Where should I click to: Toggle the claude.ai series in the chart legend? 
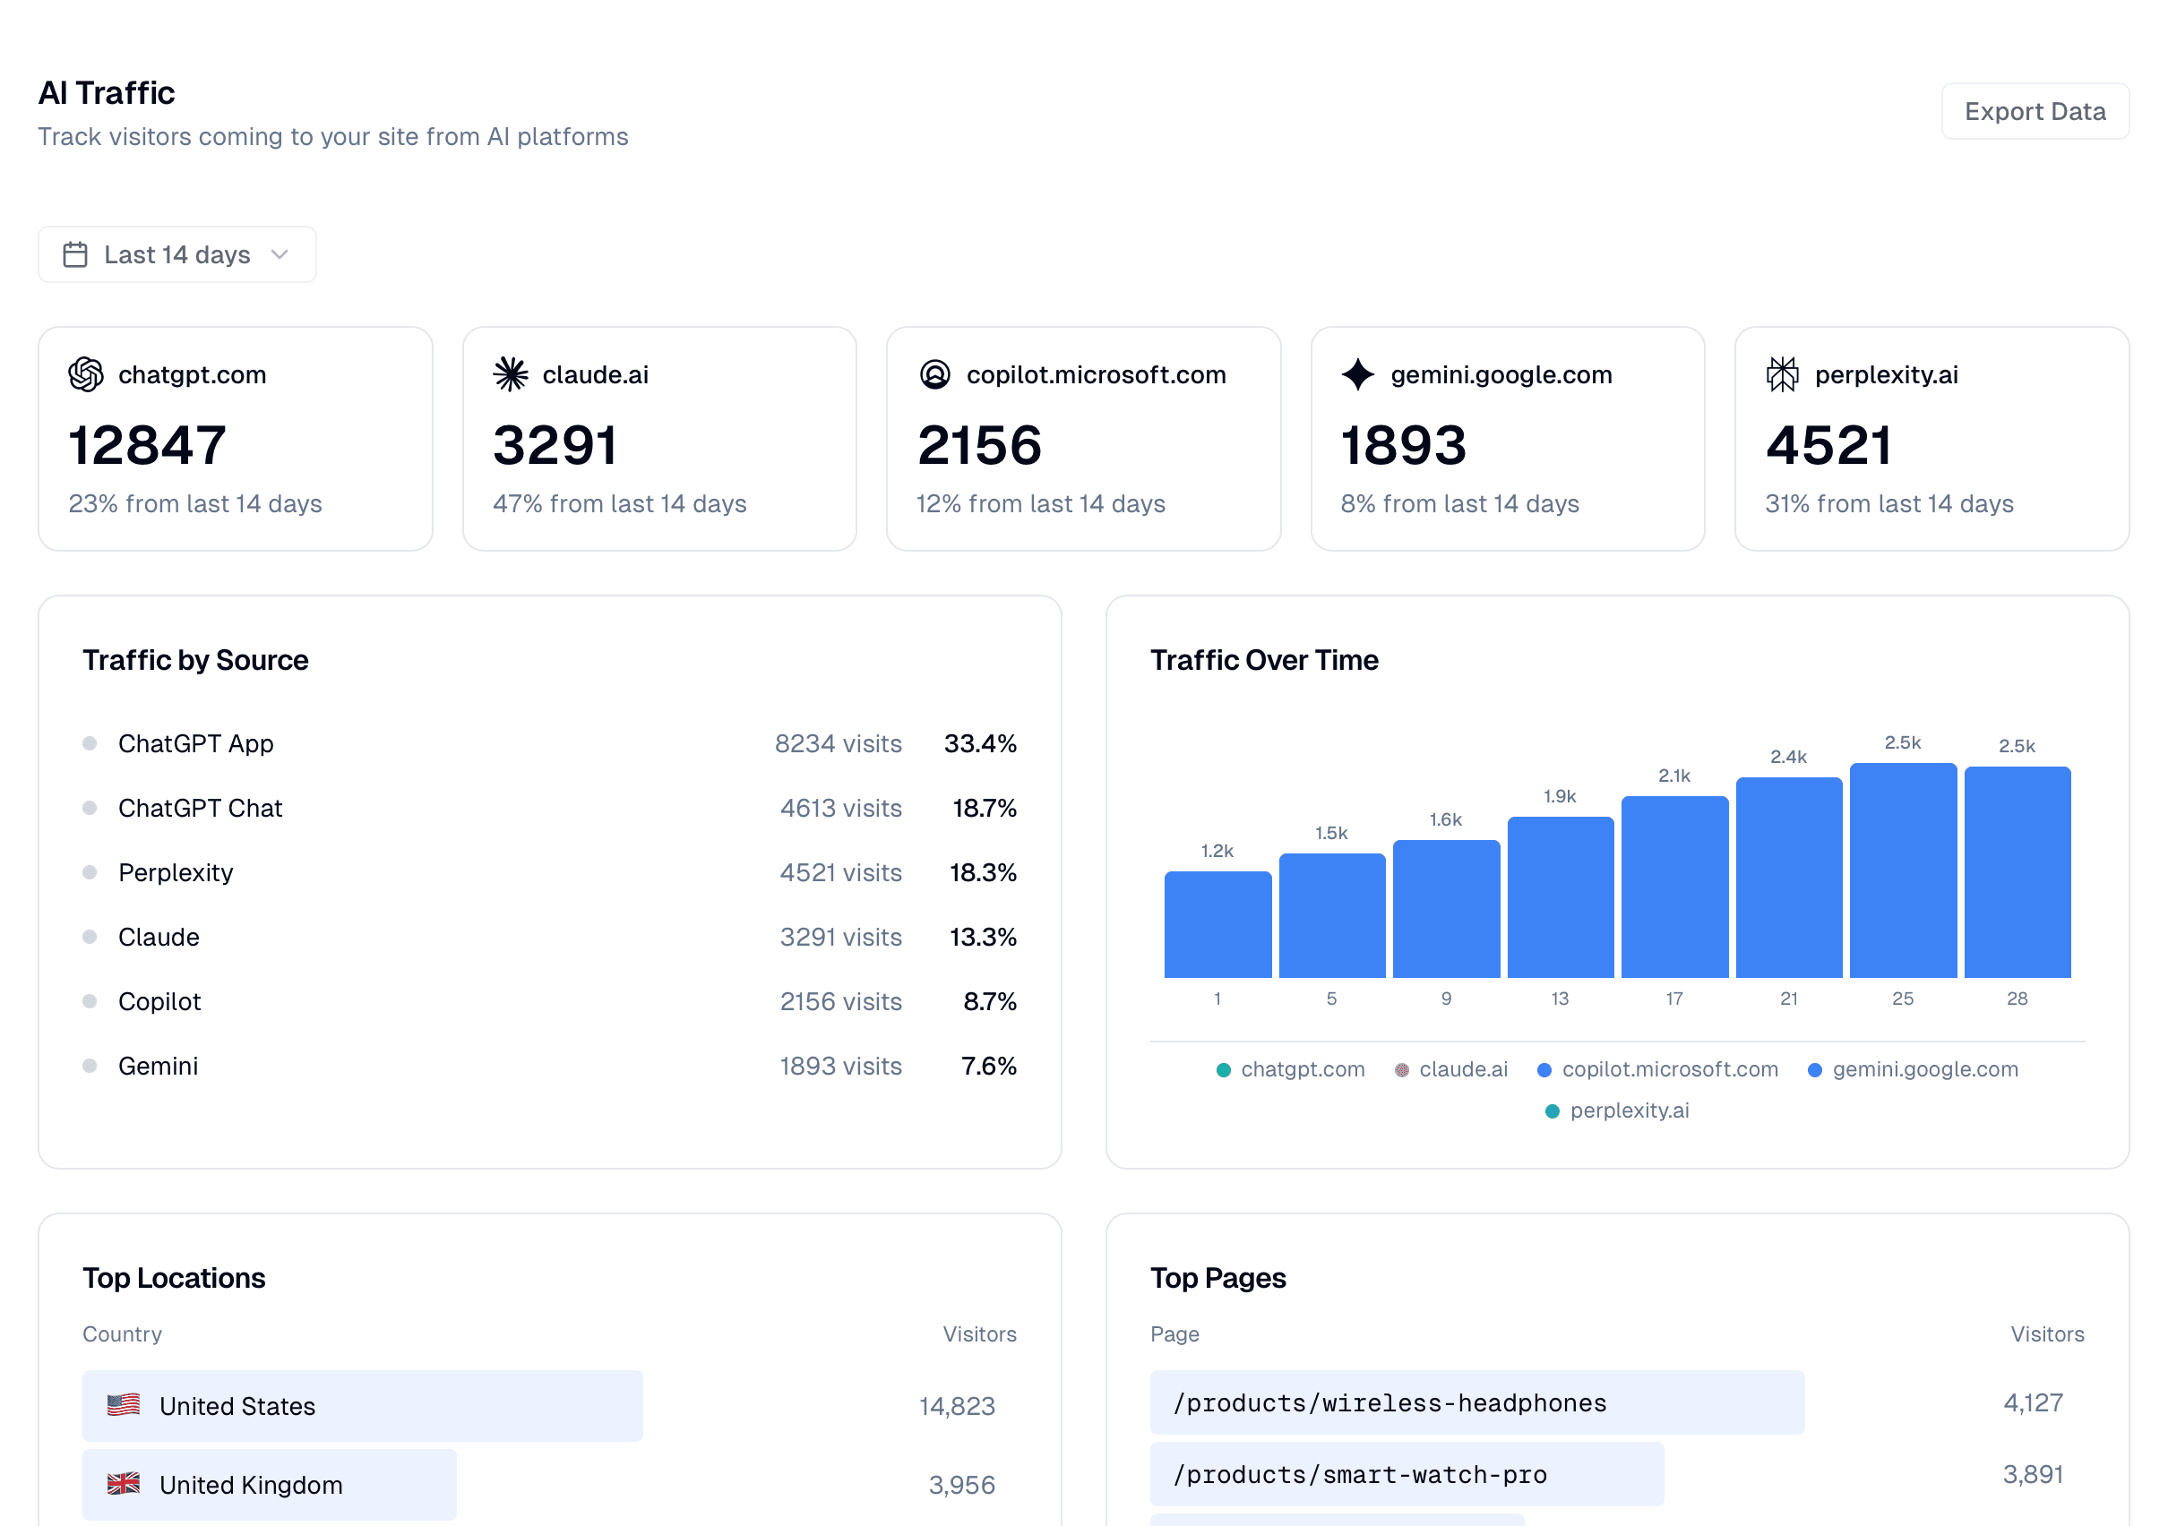1463,1069
